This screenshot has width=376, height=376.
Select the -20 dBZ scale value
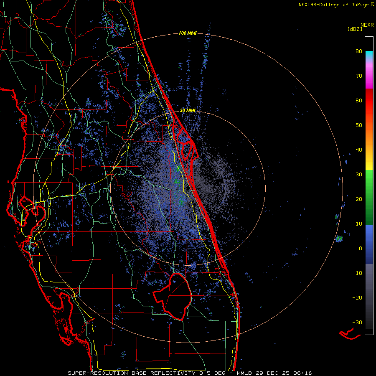click(x=357, y=297)
